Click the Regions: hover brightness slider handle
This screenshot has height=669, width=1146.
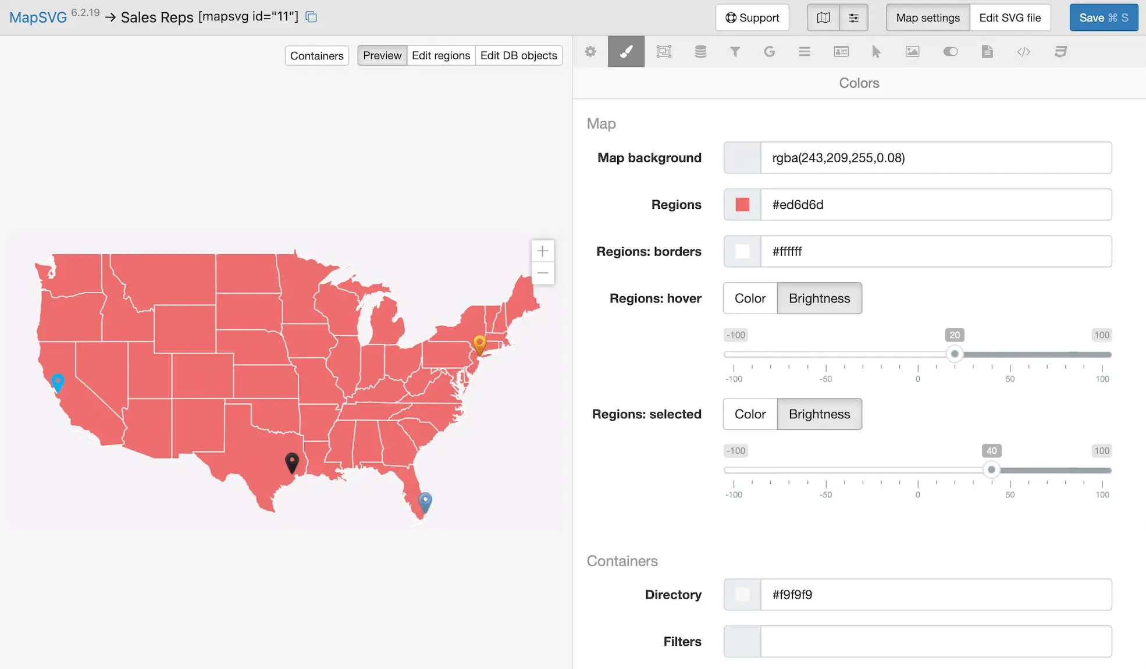pyautogui.click(x=955, y=354)
